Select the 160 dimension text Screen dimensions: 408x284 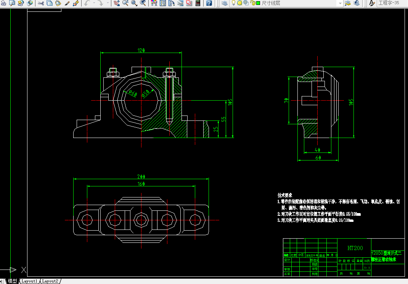141,184
